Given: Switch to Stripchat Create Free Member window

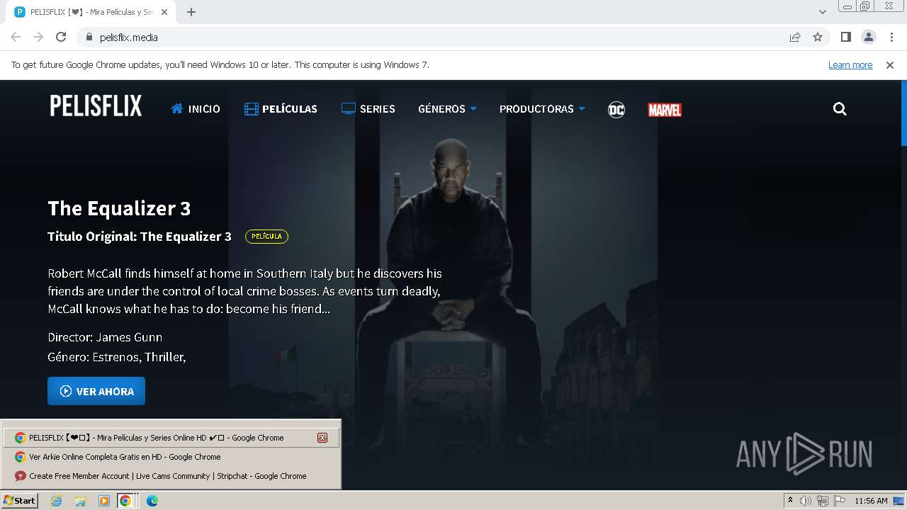Looking at the screenshot, I should [x=171, y=476].
